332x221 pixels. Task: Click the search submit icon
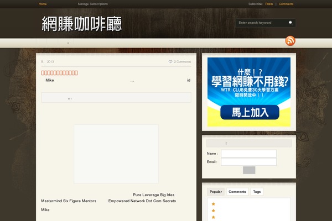point(290,23)
